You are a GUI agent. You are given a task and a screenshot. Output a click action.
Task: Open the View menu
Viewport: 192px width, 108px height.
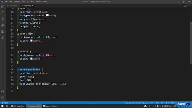point(24,2)
